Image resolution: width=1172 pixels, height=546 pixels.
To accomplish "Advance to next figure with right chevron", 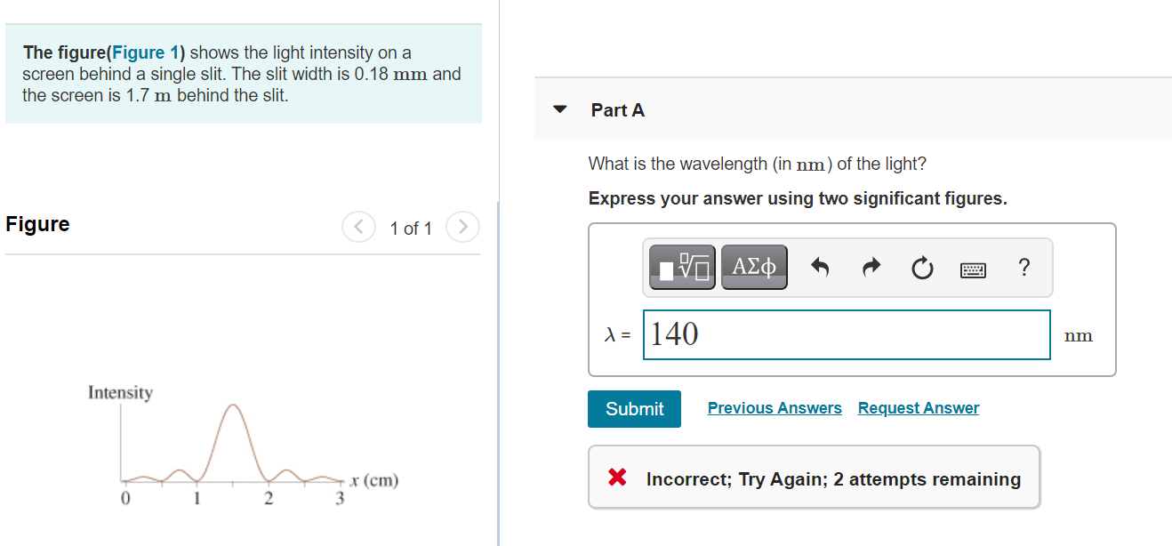I will (x=462, y=227).
